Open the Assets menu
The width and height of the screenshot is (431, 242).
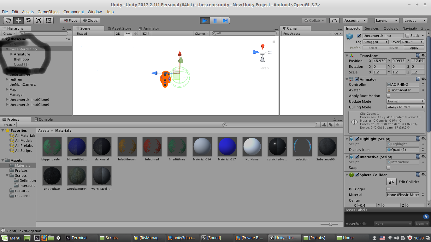click(28, 12)
